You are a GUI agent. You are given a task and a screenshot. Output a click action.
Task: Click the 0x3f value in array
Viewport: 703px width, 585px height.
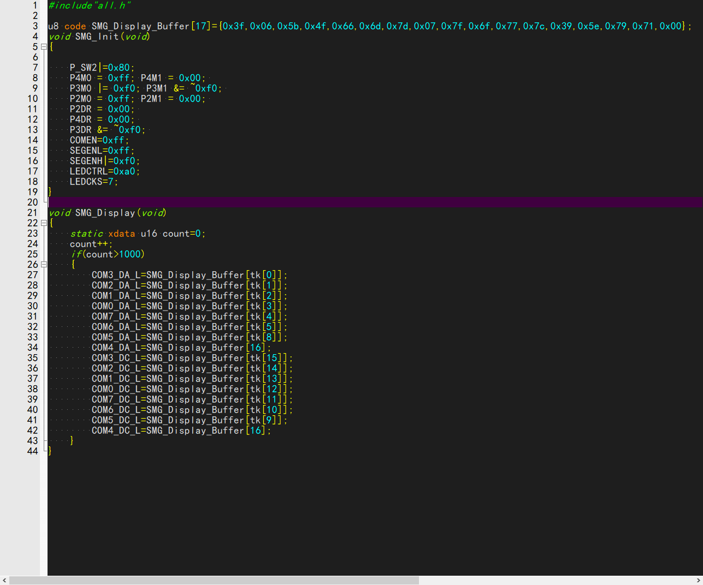pos(233,26)
